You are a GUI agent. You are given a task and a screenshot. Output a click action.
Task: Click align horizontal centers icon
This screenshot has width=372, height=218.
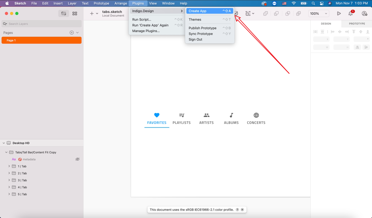click(340, 32)
